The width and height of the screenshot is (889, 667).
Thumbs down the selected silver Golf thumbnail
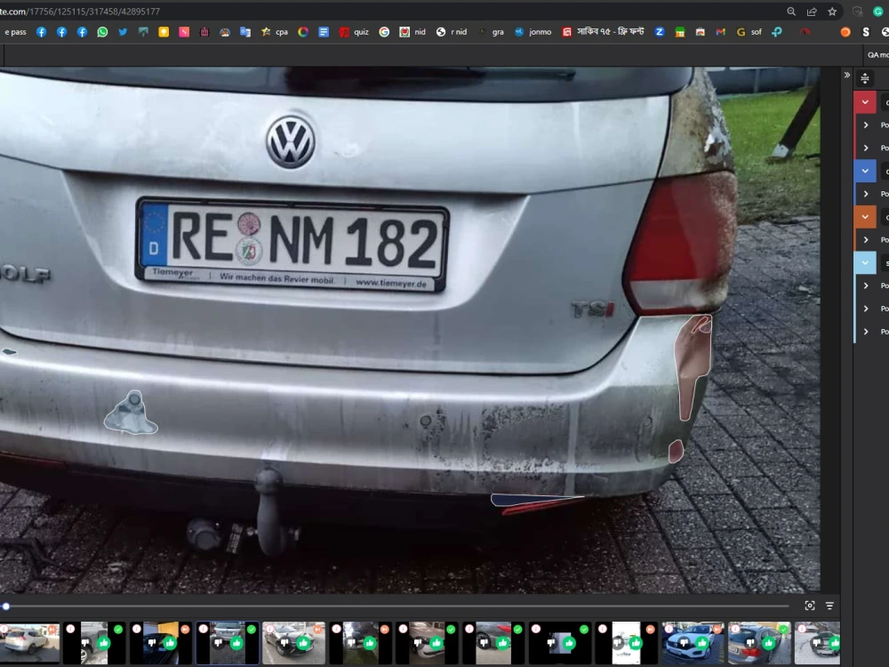219,643
